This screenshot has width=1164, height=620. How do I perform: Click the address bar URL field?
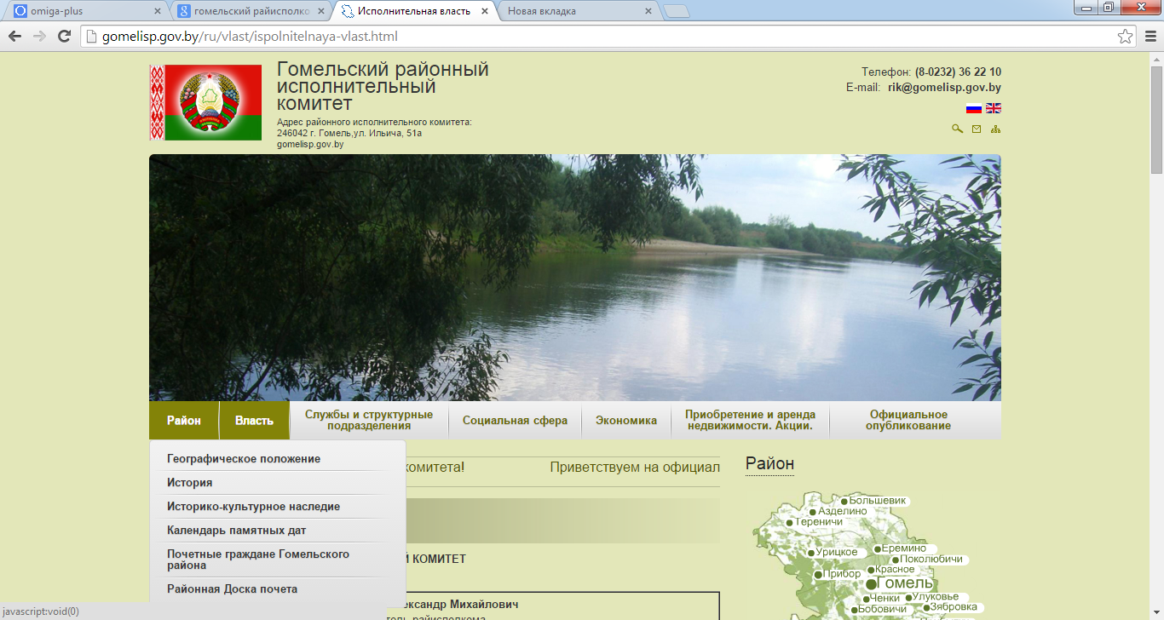point(596,37)
